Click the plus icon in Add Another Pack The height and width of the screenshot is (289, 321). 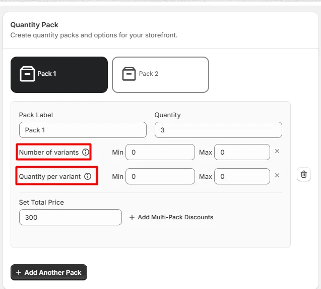(19, 272)
